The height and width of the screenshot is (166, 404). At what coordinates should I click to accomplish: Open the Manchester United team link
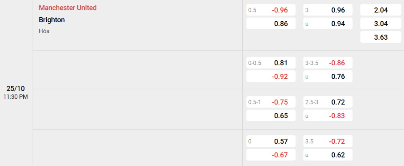tap(68, 8)
